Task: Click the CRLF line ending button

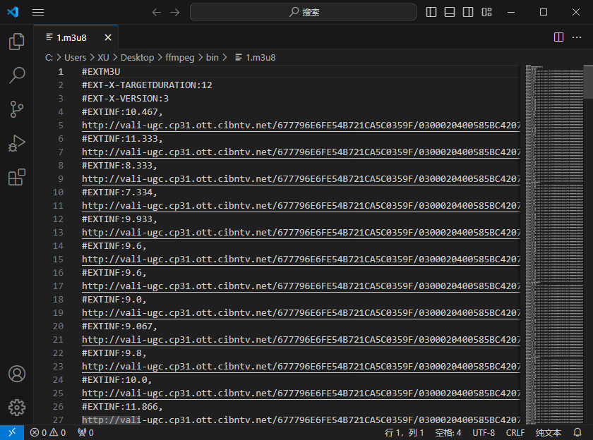Action: click(x=515, y=432)
